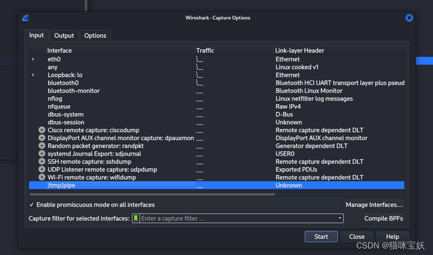
Task: Expand the Loopback: lo interface row
Action: coord(33,75)
